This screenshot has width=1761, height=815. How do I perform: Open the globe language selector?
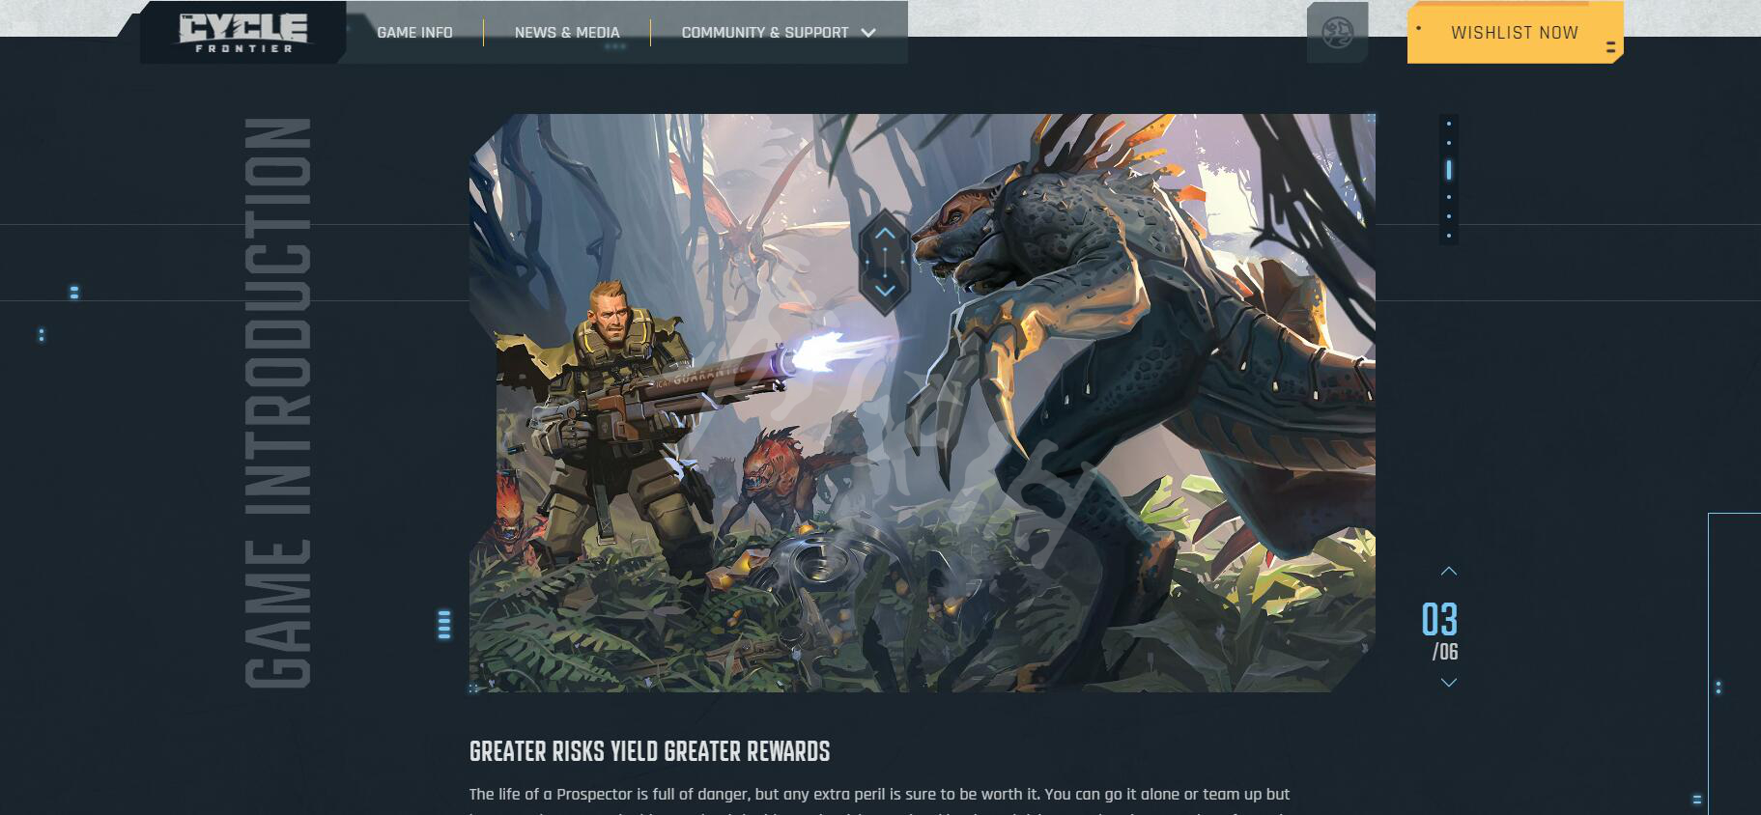click(1337, 33)
